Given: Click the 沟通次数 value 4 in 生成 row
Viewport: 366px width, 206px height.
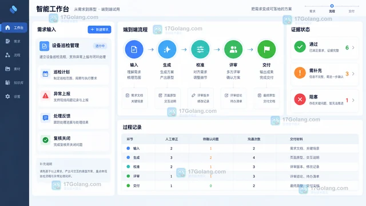Looking at the screenshot, I should coord(254,158).
